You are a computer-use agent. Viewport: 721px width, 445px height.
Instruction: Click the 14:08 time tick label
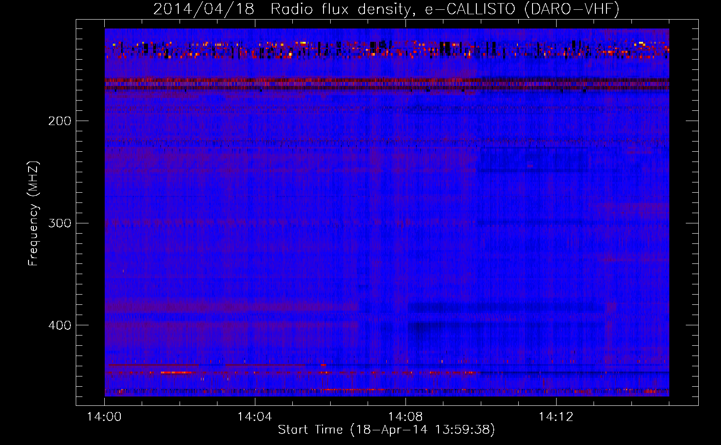point(406,417)
